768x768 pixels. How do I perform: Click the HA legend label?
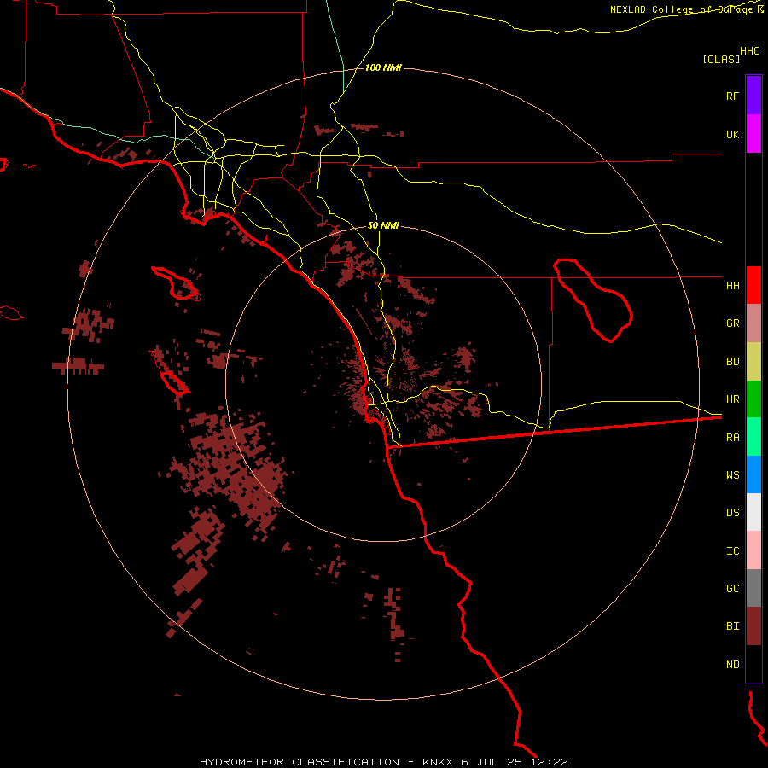(732, 285)
